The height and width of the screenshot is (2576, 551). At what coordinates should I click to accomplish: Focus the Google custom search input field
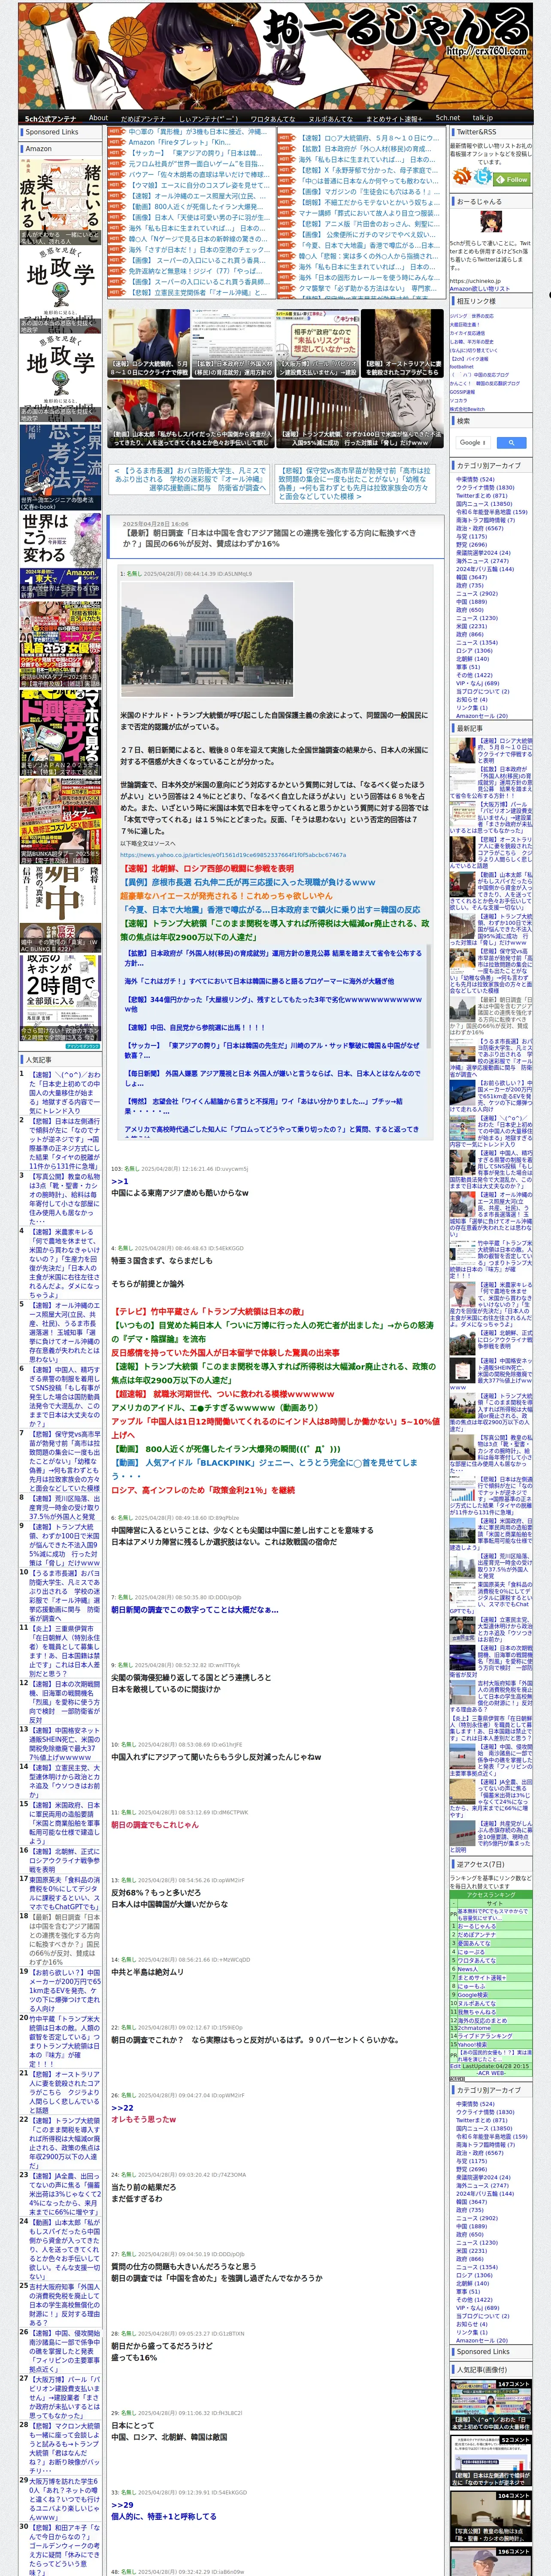pos(473,443)
